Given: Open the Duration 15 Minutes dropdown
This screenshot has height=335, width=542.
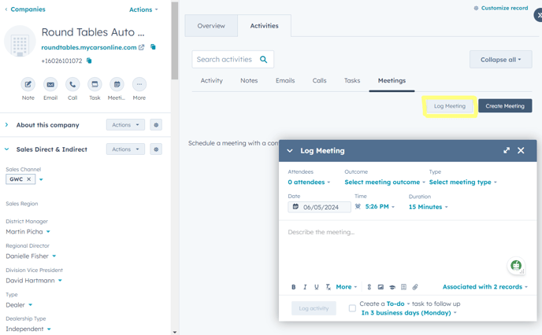Looking at the screenshot, I should pos(428,207).
